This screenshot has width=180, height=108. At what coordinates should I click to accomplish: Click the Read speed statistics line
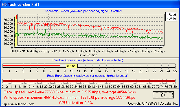click(x=70, y=92)
